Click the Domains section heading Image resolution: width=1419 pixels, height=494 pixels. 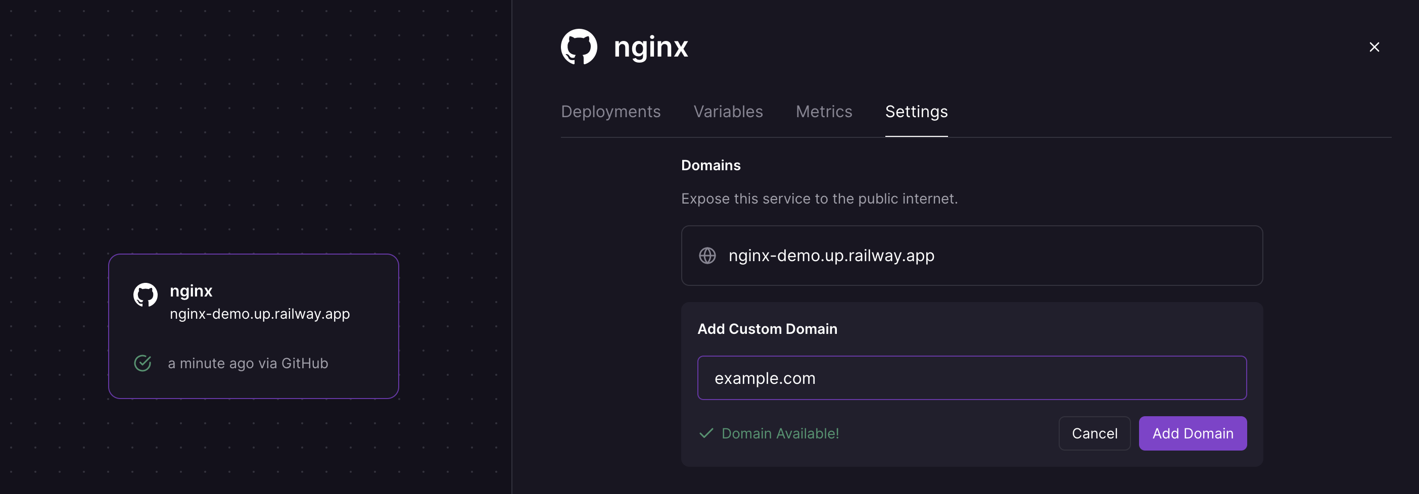point(711,165)
